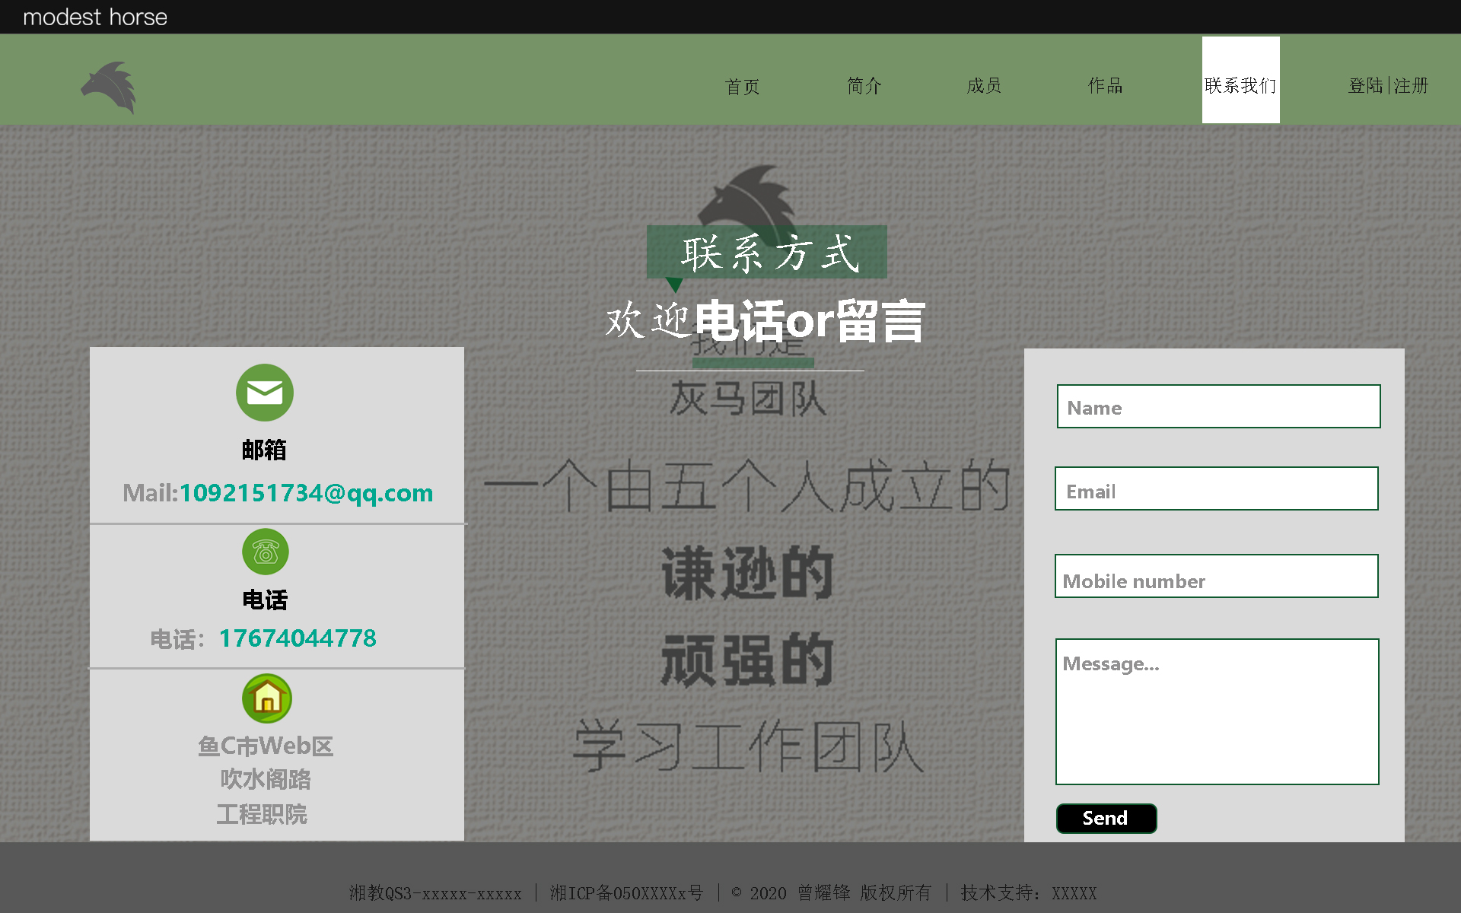This screenshot has height=913, width=1461.
Task: Click the modest horse title text
Action: coord(95,17)
